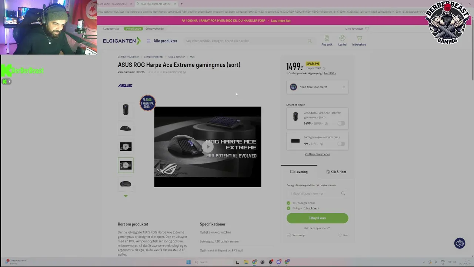Viewport: 474px width, 267px height.
Task: Click the browser address bar URL
Action: [x=261, y=12]
